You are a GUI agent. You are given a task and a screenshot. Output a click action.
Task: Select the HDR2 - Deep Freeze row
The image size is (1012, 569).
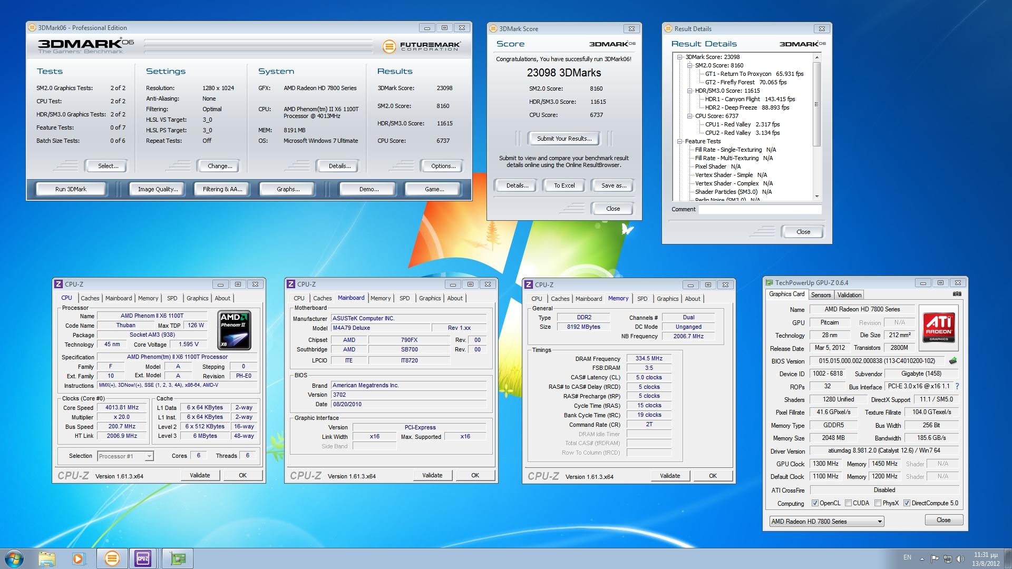[x=747, y=107]
